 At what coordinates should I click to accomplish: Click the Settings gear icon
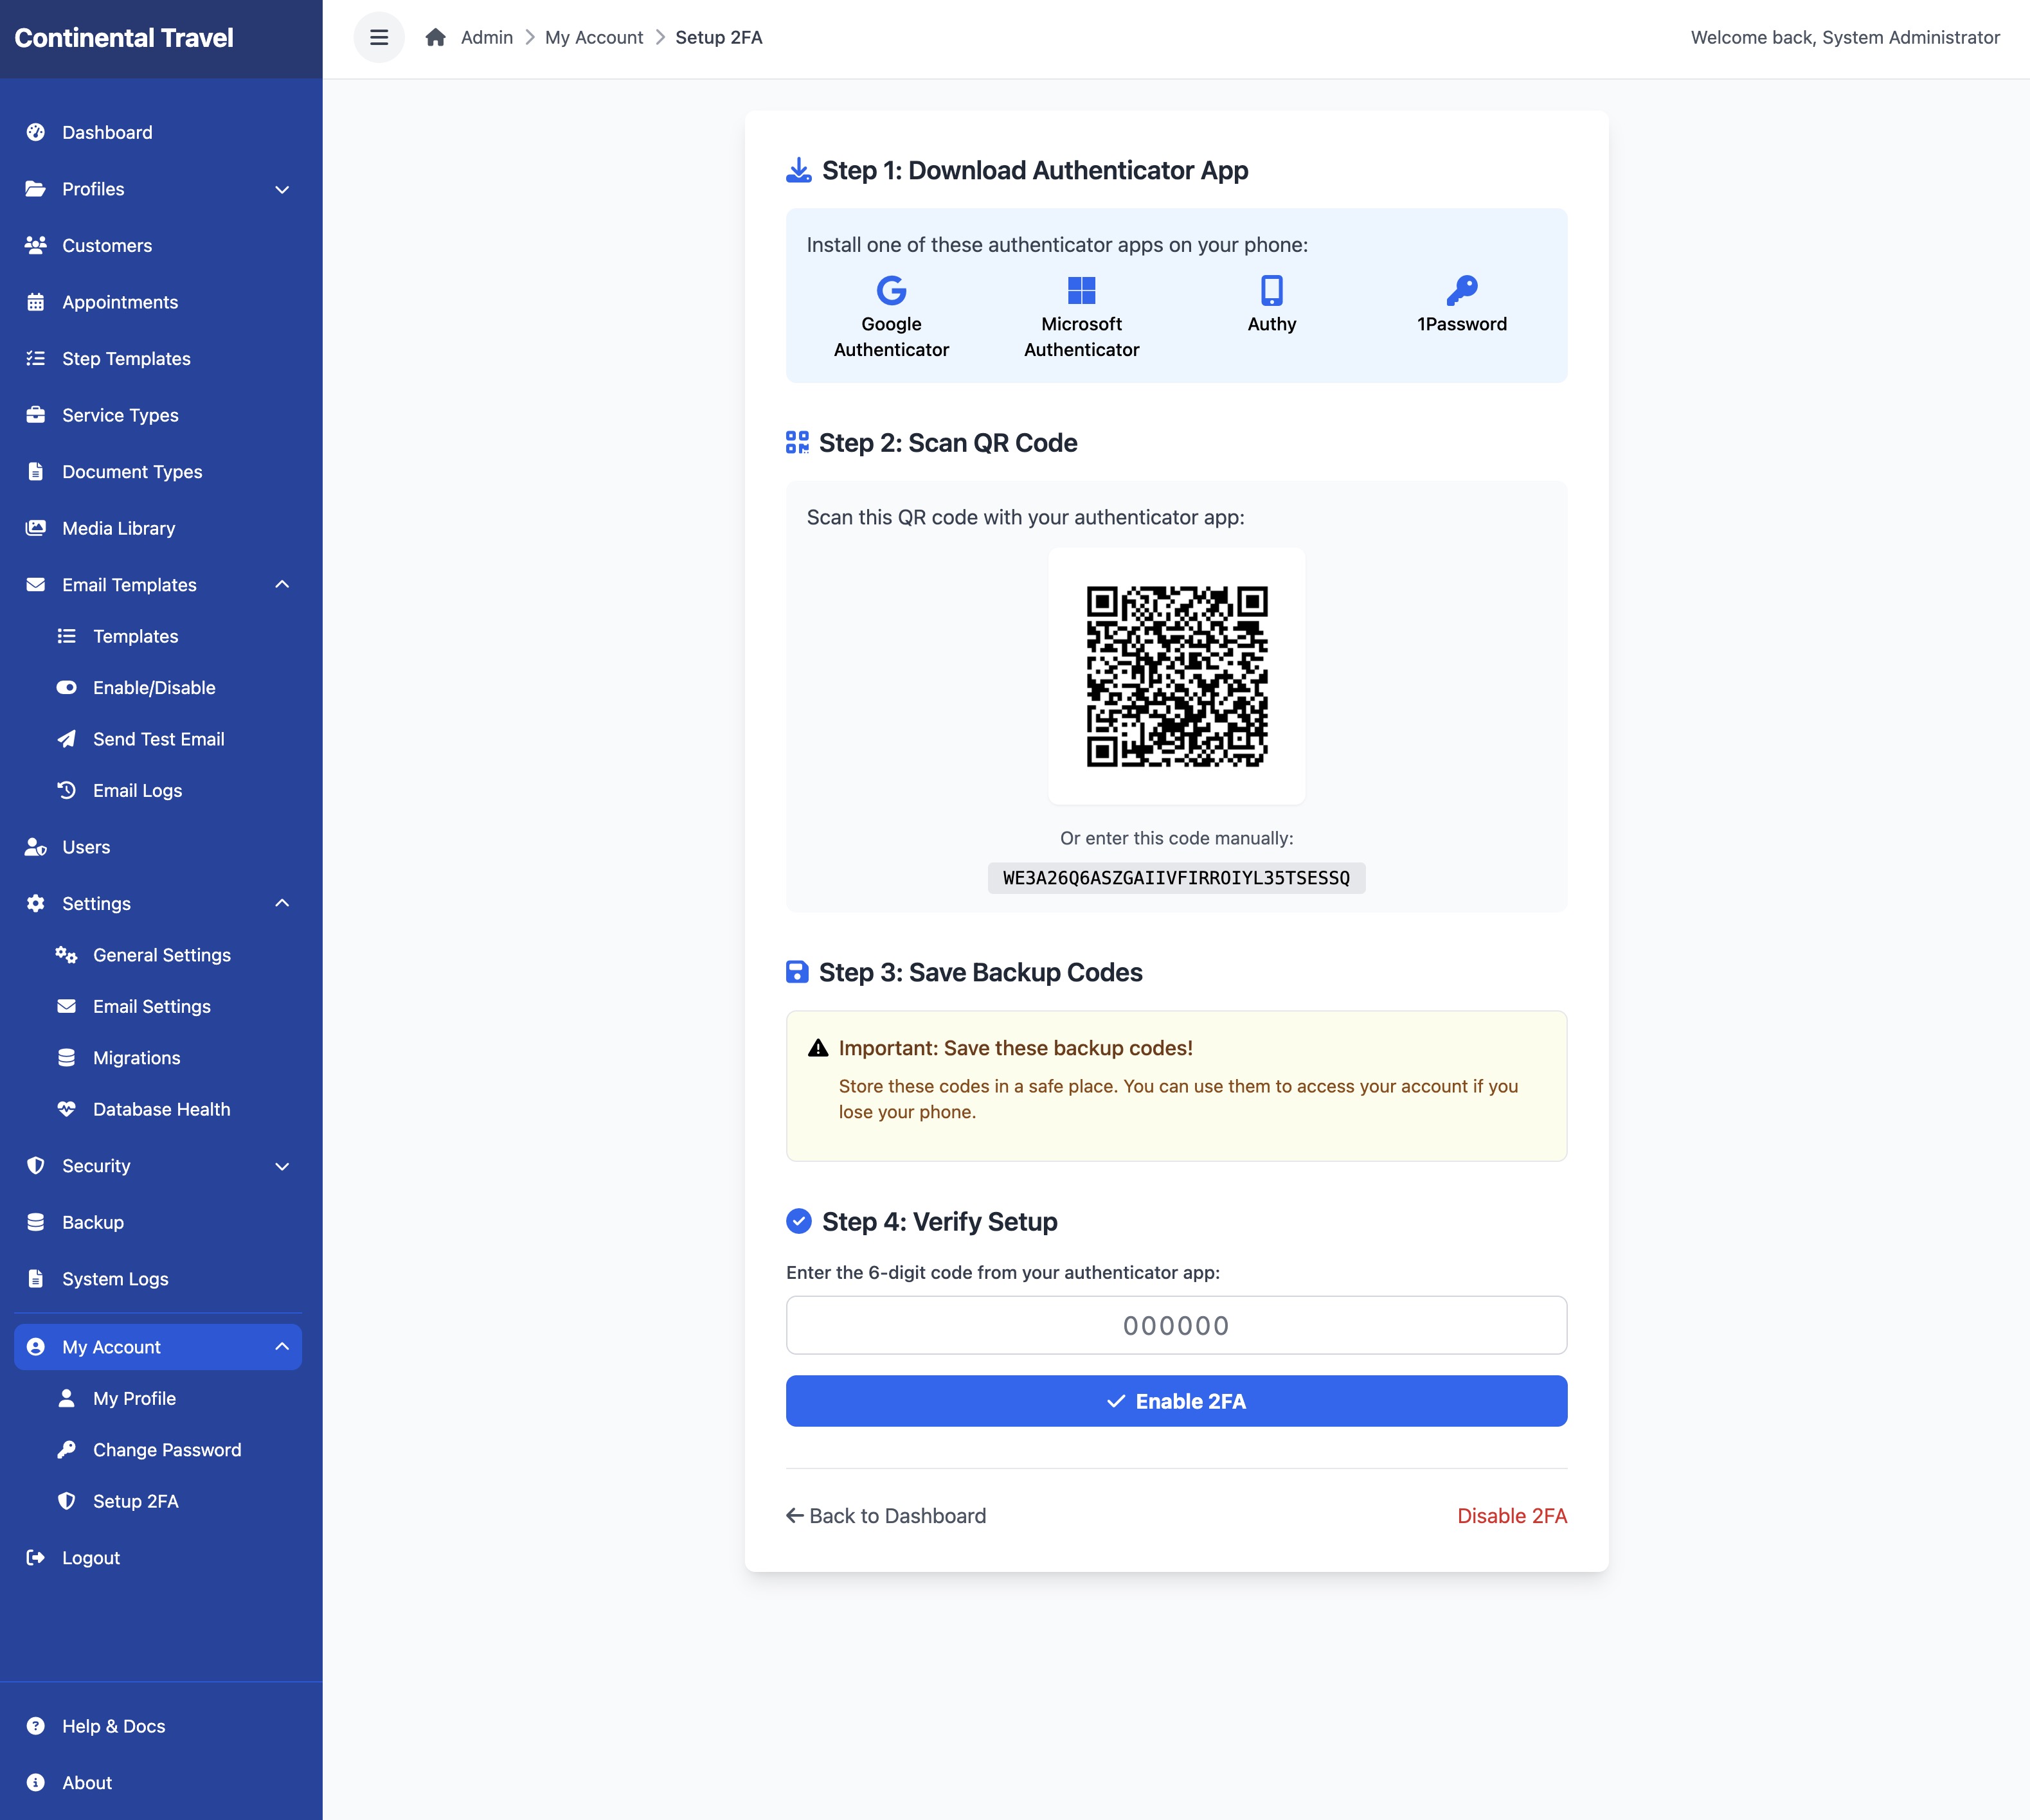pos(36,903)
